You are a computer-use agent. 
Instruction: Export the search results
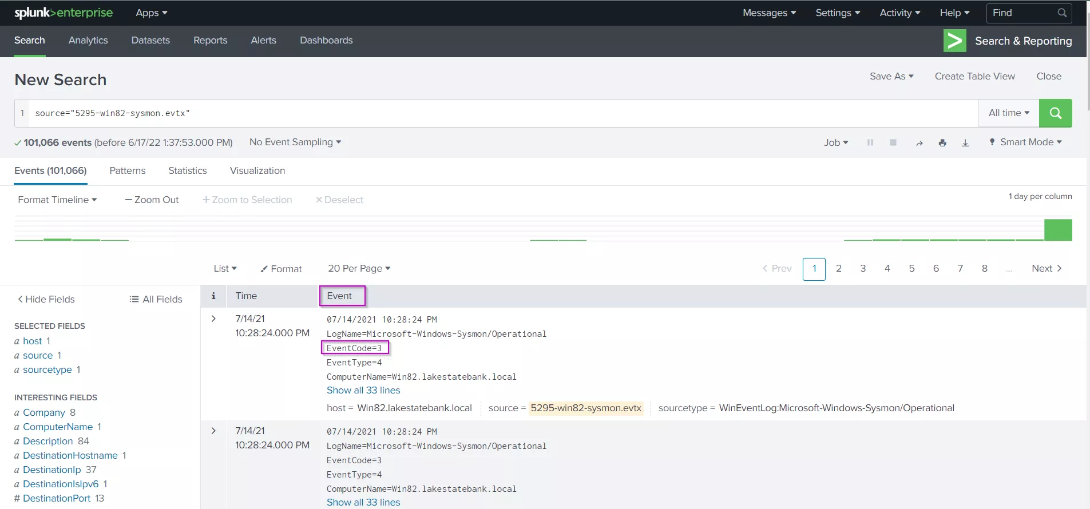[965, 143]
